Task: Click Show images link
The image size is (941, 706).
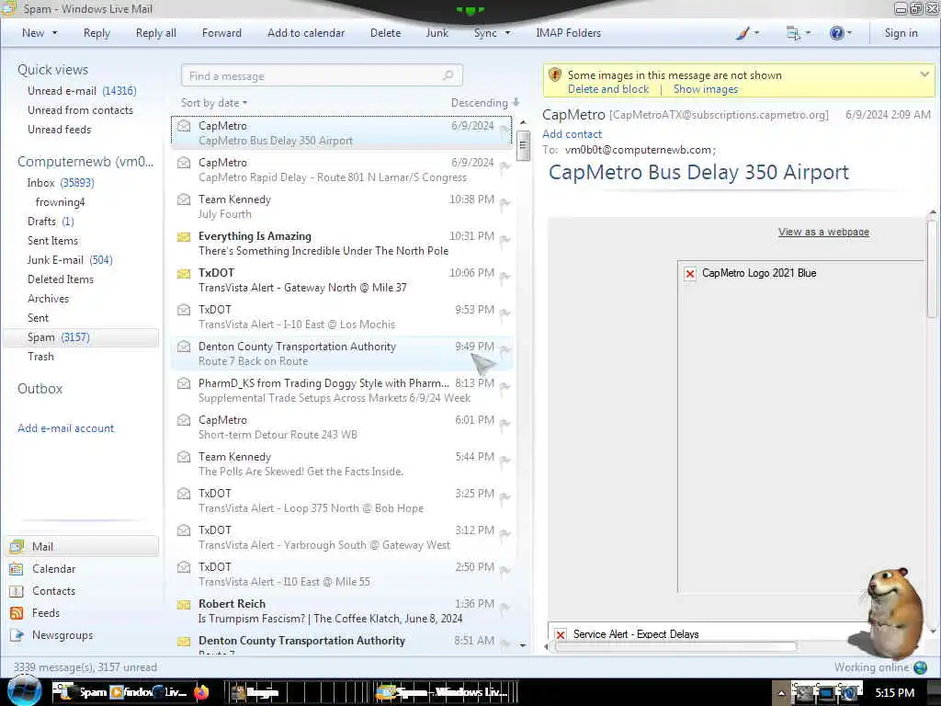Action: tap(705, 89)
